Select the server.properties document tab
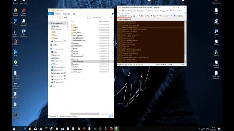Viewport: 234px width, 131px height. (124, 19)
